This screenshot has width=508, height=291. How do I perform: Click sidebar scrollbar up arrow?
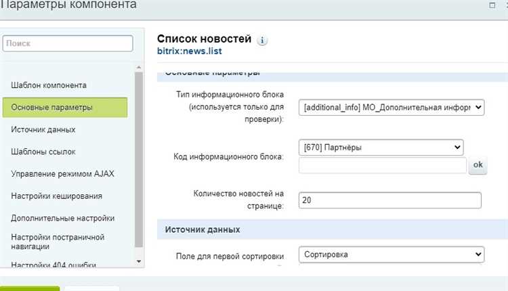139,67
